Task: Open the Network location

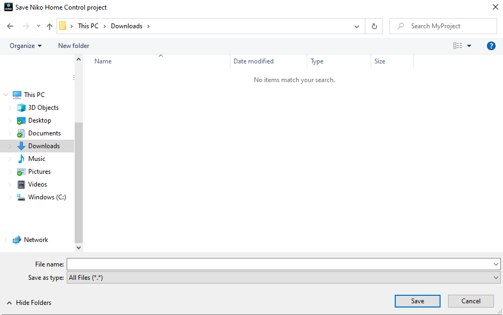Action: [x=36, y=240]
